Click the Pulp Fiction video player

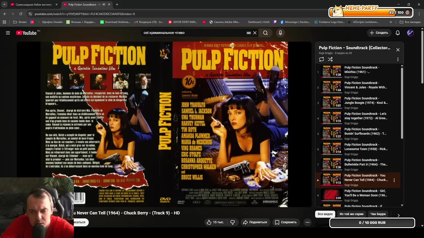(164, 124)
